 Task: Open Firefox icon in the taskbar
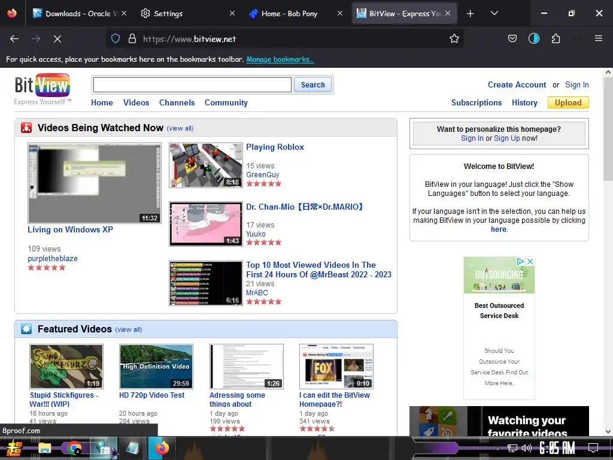162,448
